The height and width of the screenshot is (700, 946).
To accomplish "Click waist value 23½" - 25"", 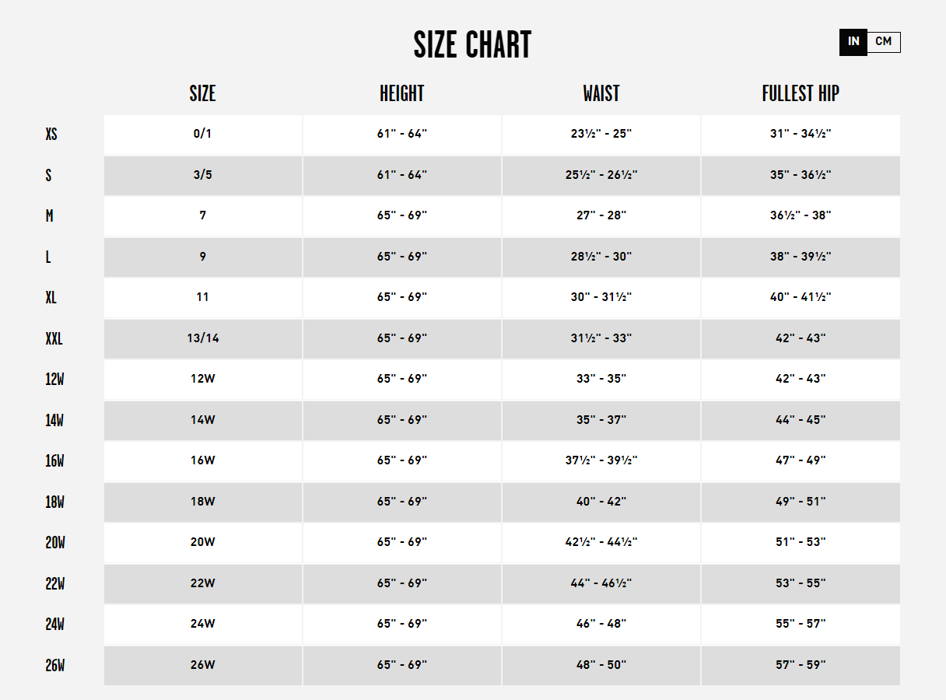I will tap(601, 135).
